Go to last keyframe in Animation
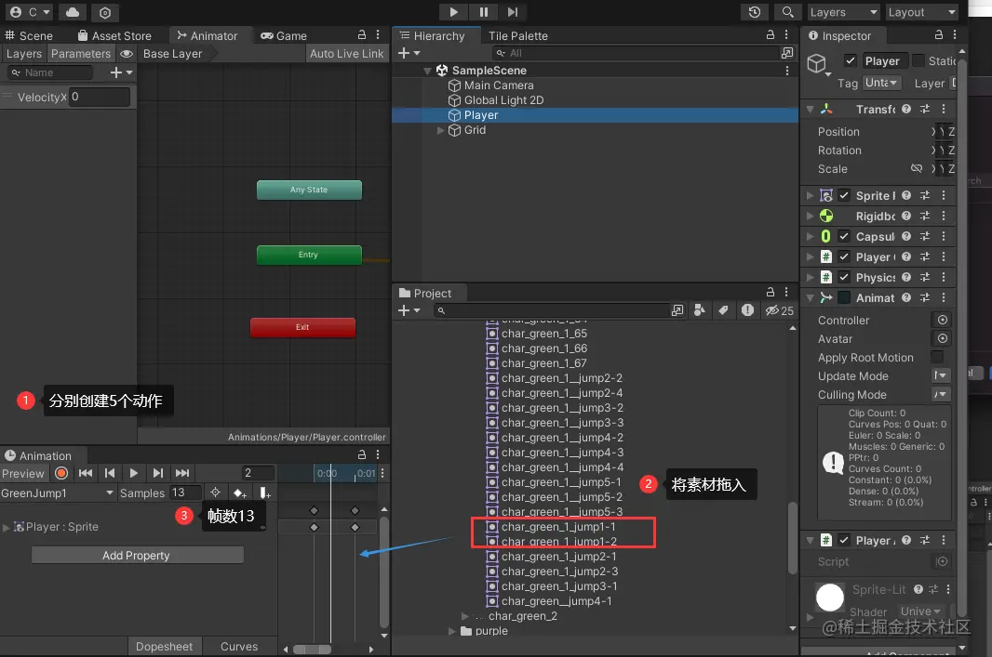The width and height of the screenshot is (992, 657). pos(182,473)
